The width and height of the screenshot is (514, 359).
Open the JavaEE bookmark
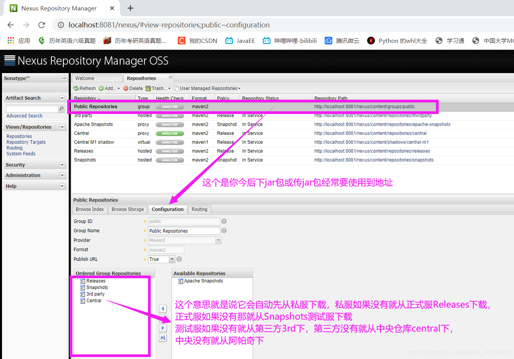[240, 41]
